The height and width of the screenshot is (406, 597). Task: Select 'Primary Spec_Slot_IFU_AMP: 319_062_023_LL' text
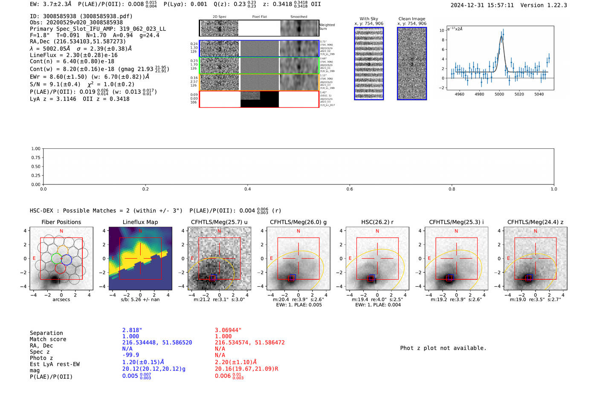click(x=98, y=29)
